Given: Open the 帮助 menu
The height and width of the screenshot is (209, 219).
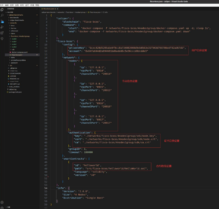Looking at the screenshot, I should [x=37, y=5].
